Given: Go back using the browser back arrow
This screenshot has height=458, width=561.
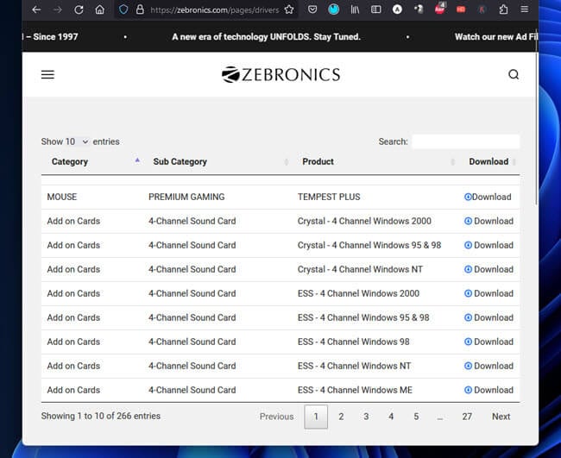Looking at the screenshot, I should point(36,9).
